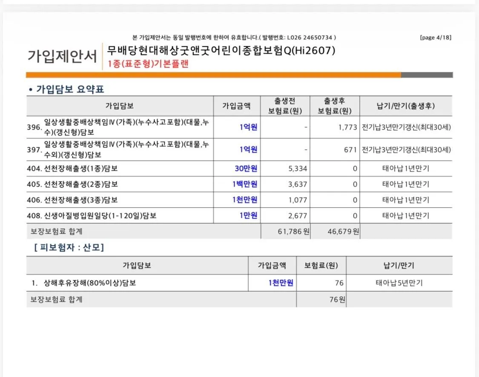Click the '태아납5년만기' term cell
Screen dimensions: 479x377
pos(399,283)
